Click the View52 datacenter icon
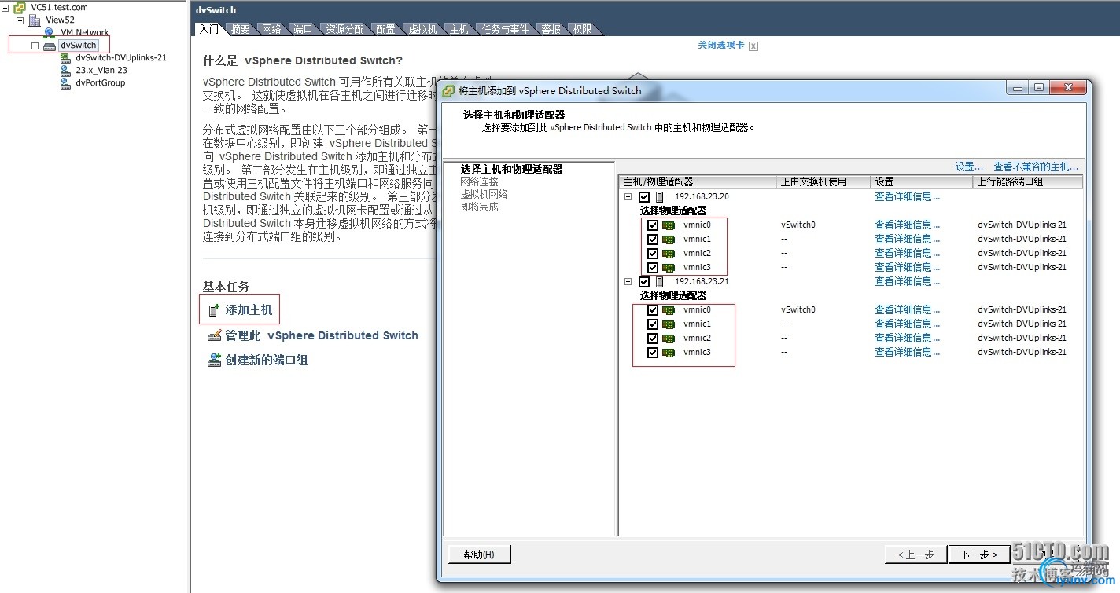Screen dimensions: 1120x593 coord(35,20)
